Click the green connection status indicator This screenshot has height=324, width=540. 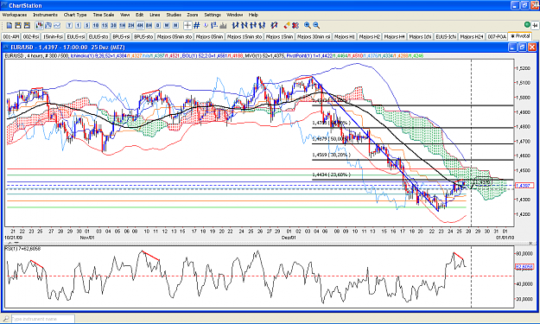pyautogui.click(x=527, y=25)
